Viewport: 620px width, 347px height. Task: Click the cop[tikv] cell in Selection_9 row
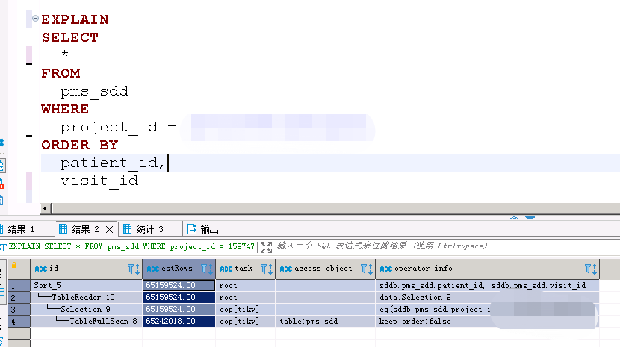pyautogui.click(x=245, y=309)
